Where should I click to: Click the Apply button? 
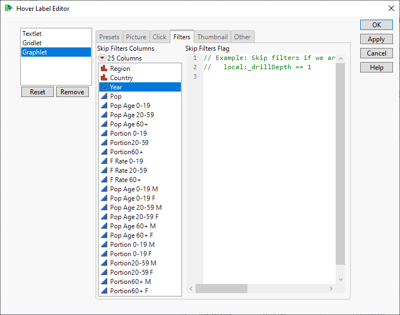[376, 39]
